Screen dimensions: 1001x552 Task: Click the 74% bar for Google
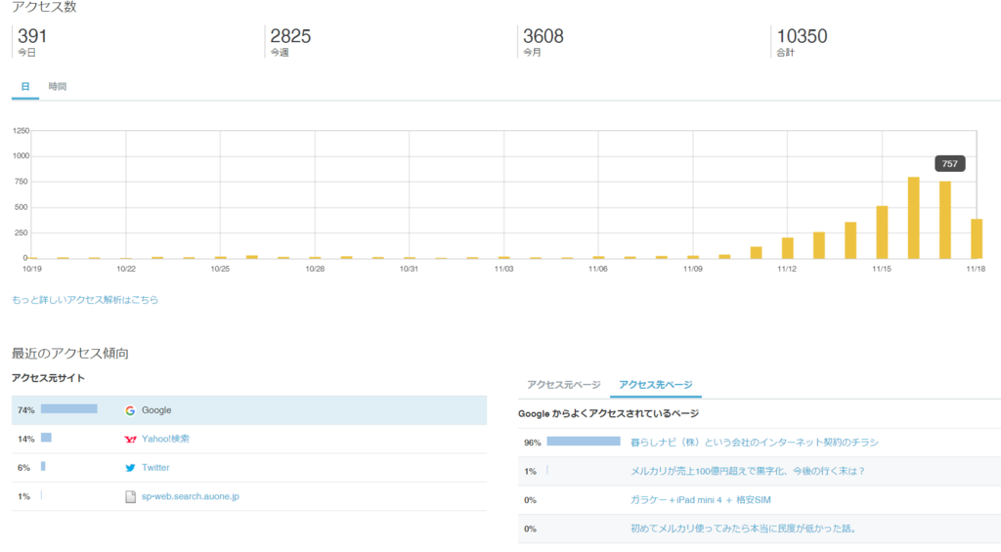click(69, 409)
